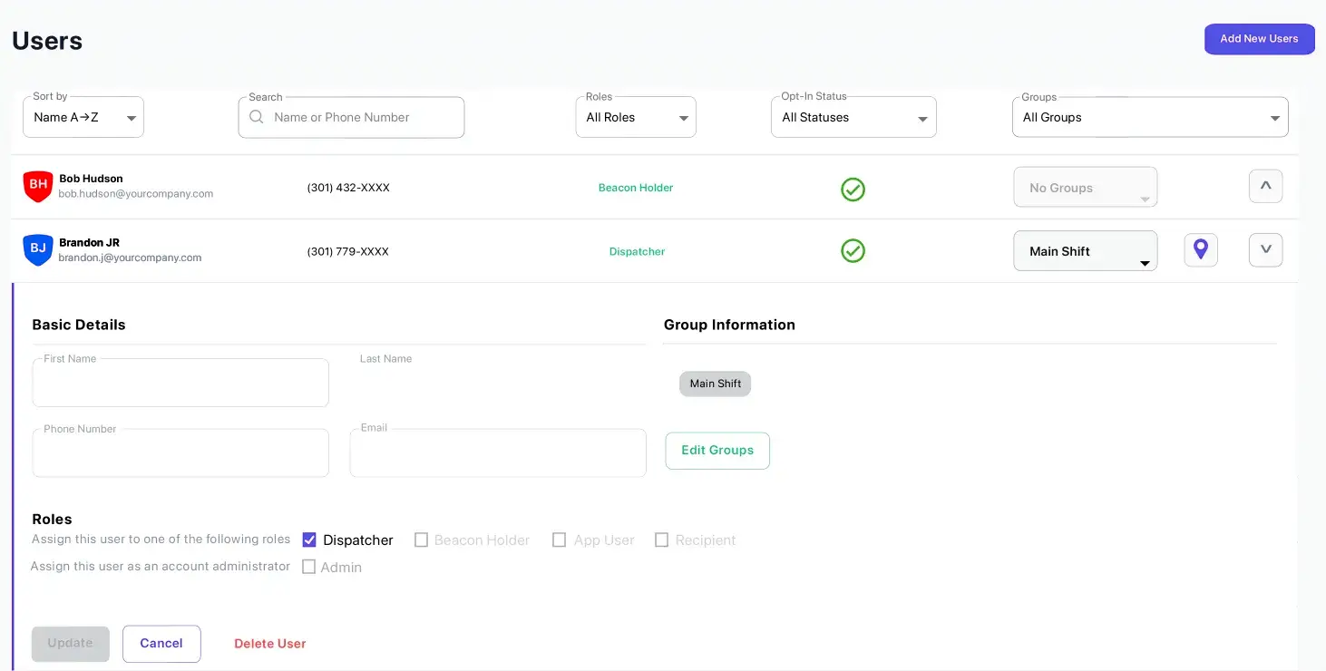Open the Sort by dropdown

pos(83,117)
